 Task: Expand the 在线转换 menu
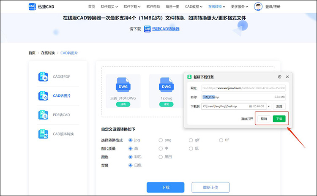[217, 7]
